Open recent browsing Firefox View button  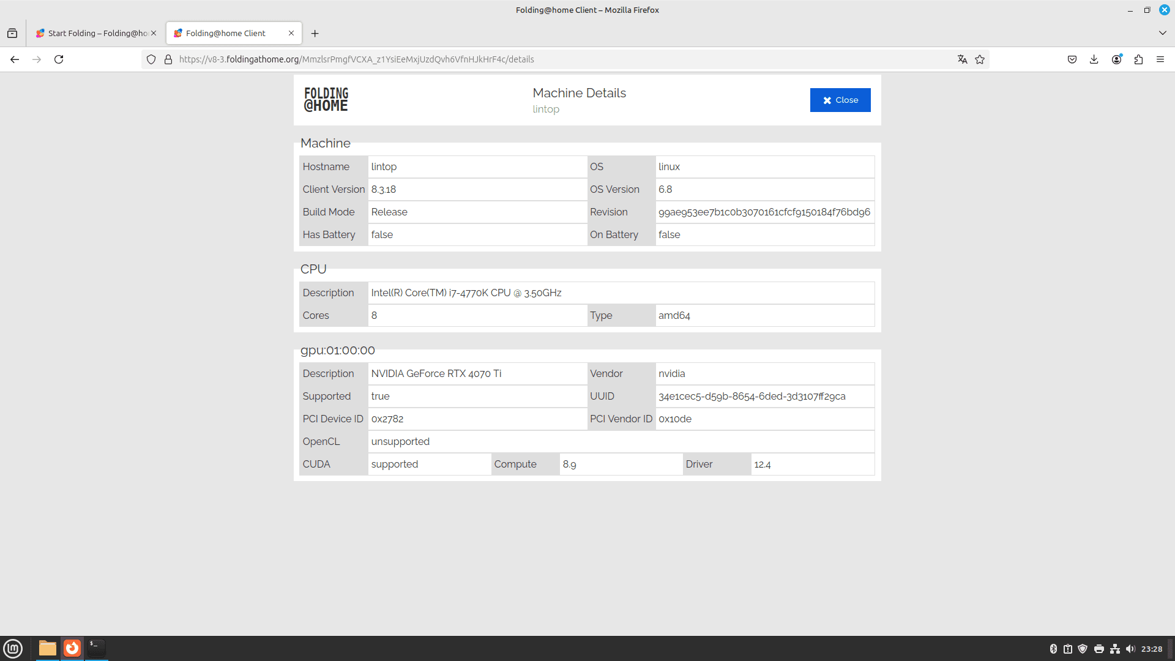click(x=12, y=33)
